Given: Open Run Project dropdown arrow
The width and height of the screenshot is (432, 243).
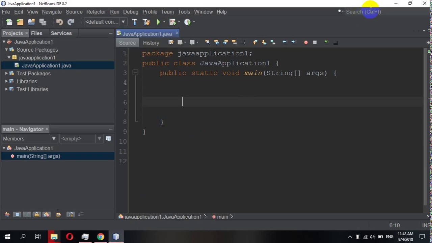Looking at the screenshot, I should tap(164, 22).
